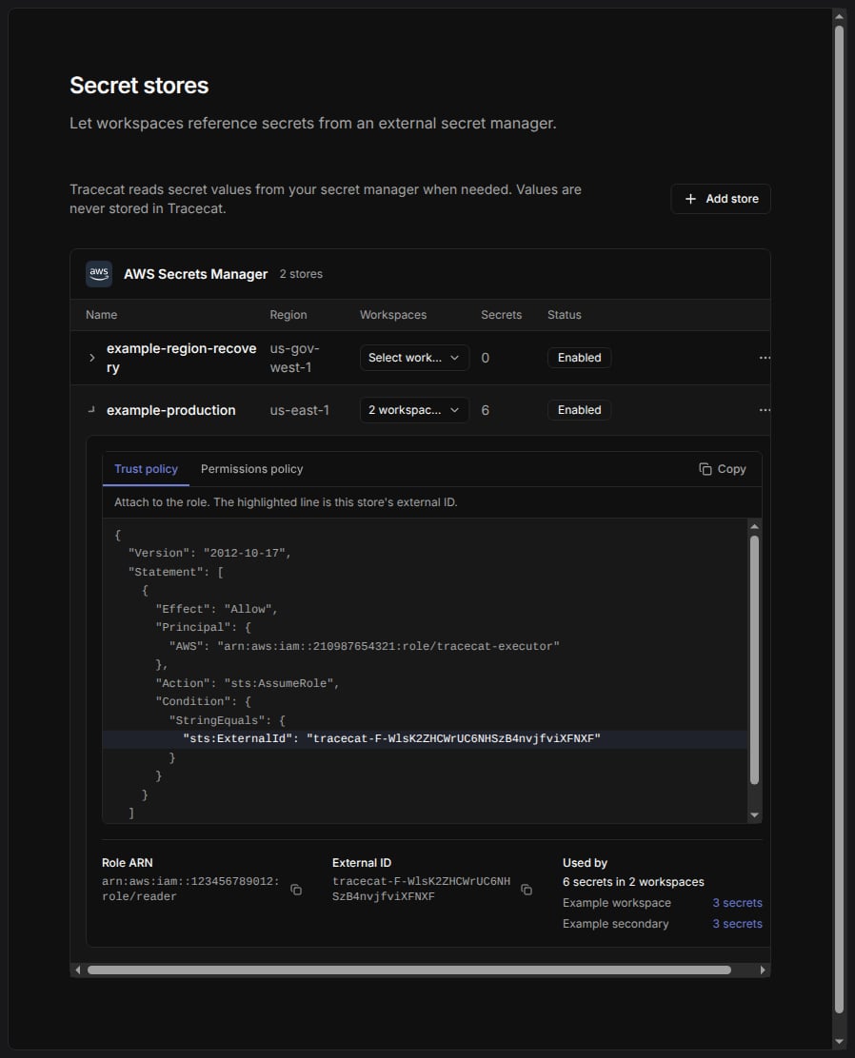Screen dimensions: 855x1058
Task: Click the policy code scrollbar thumb
Action: 754,660
